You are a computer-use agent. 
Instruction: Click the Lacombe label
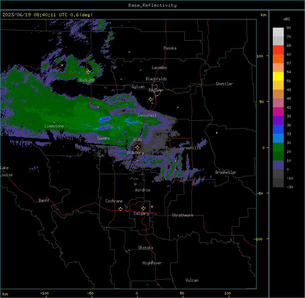coord(159,68)
